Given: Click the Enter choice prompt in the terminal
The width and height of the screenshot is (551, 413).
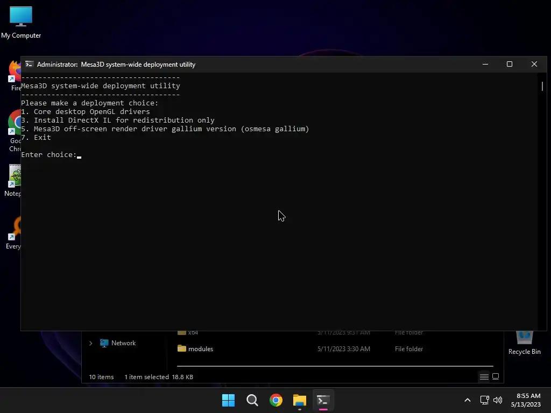Looking at the screenshot, I should pos(49,154).
